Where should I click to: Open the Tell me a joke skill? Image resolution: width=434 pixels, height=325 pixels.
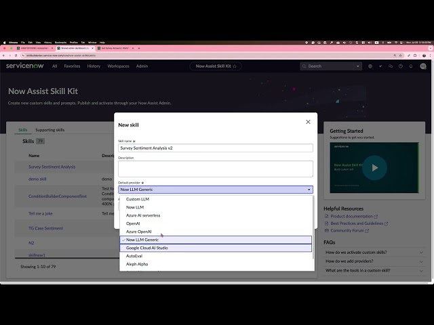tap(41, 213)
